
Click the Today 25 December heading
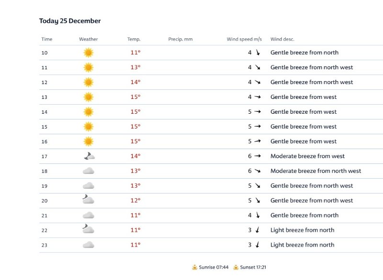[70, 21]
